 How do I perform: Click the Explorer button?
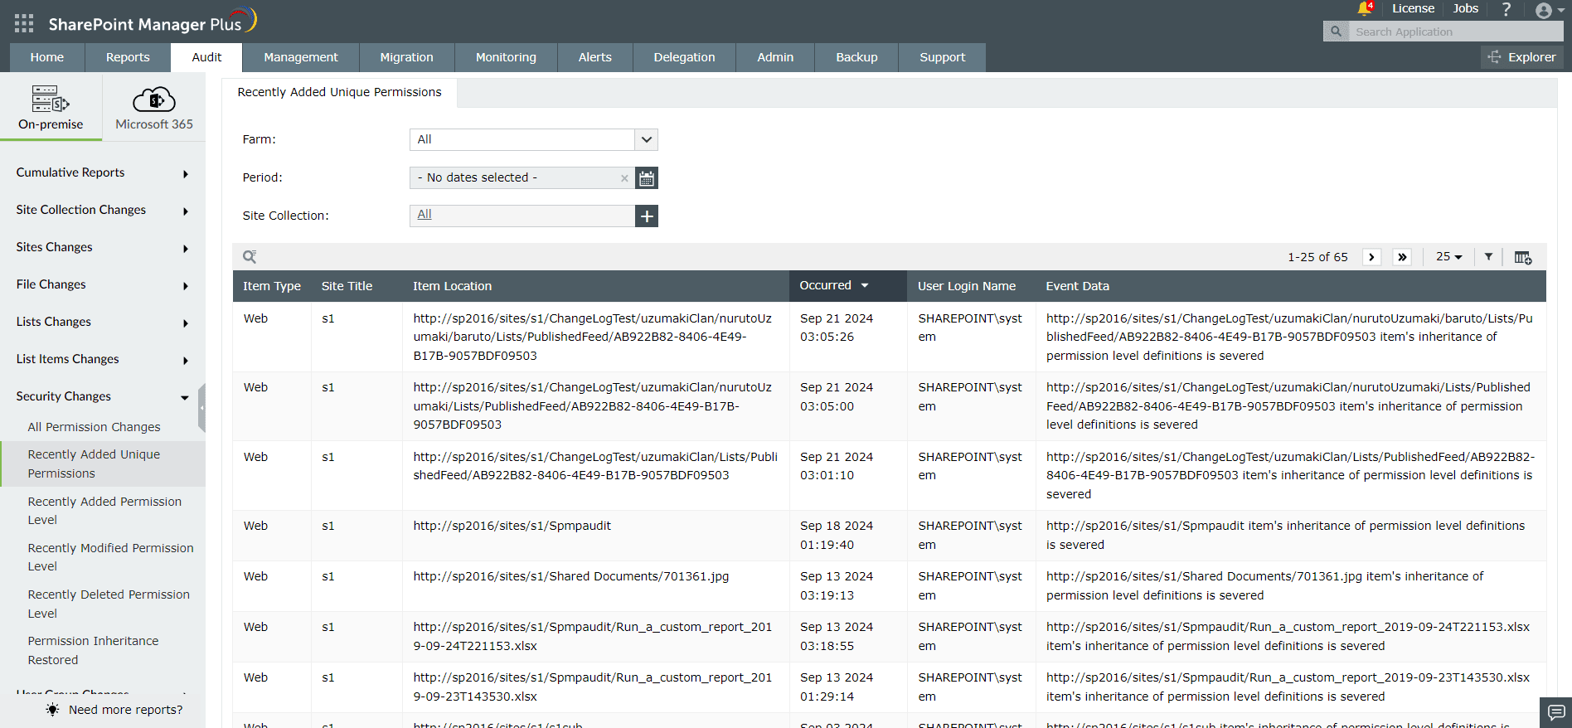[x=1522, y=57]
